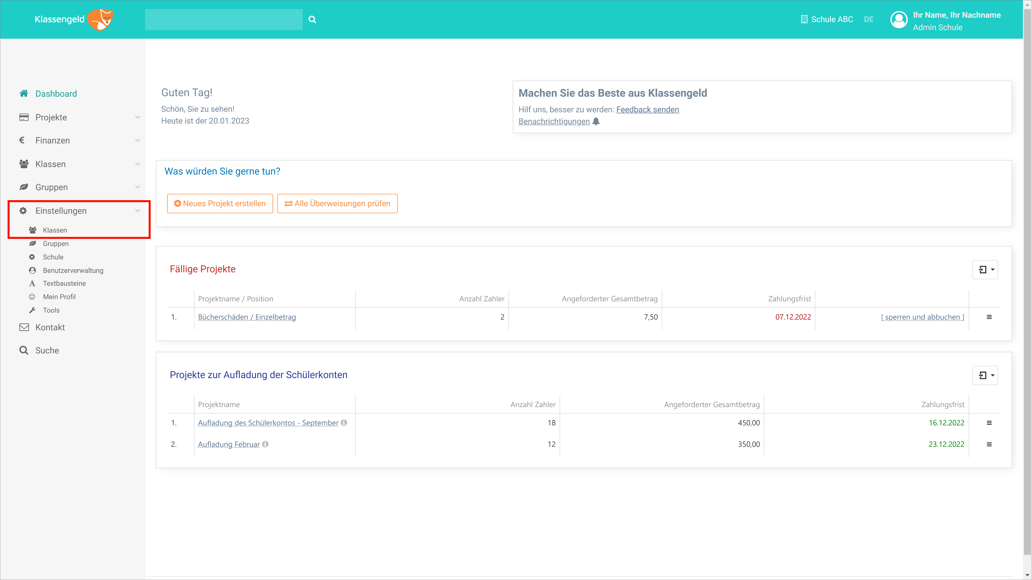Click Neues Projekt erstellen button
The height and width of the screenshot is (580, 1032).
point(220,203)
